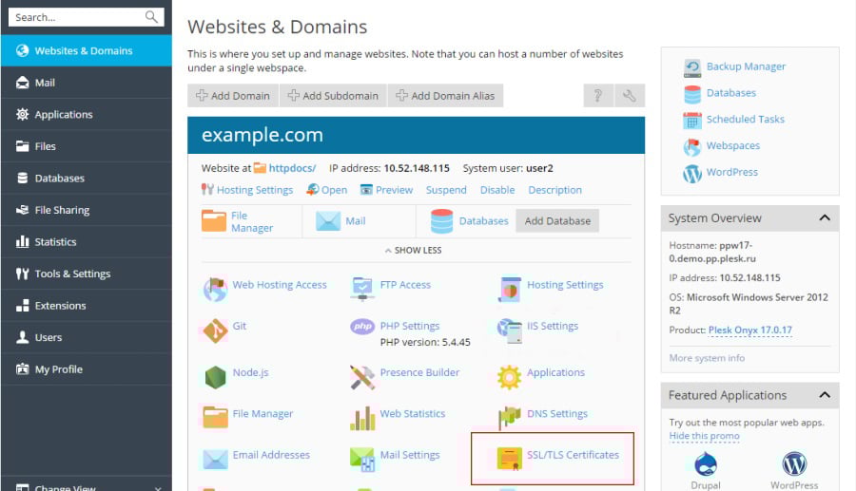Click the SSL/TLS Certificates icon
Viewport: 856px width, 491px height.
click(x=510, y=459)
